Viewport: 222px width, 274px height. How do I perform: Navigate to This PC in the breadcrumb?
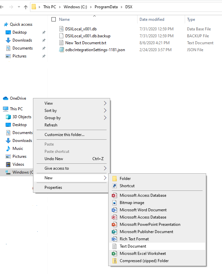(x=49, y=7)
